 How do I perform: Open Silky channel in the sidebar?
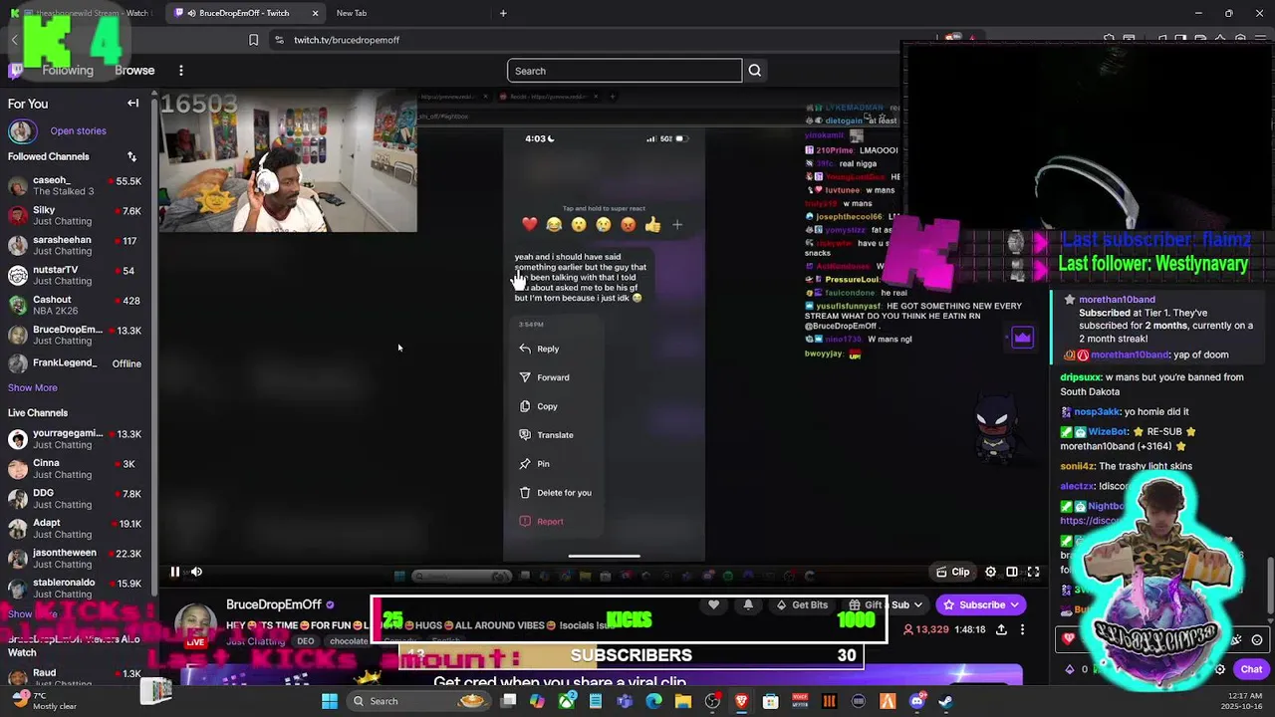[75, 216]
